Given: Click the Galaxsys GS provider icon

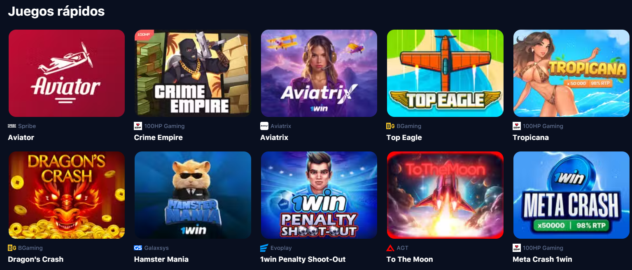Looking at the screenshot, I should (x=138, y=248).
